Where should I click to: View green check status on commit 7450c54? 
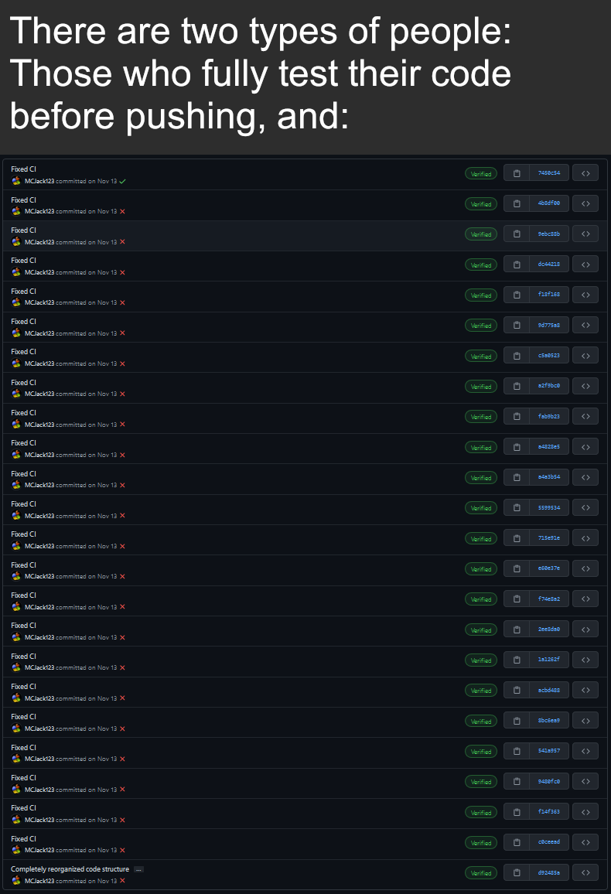click(x=122, y=181)
